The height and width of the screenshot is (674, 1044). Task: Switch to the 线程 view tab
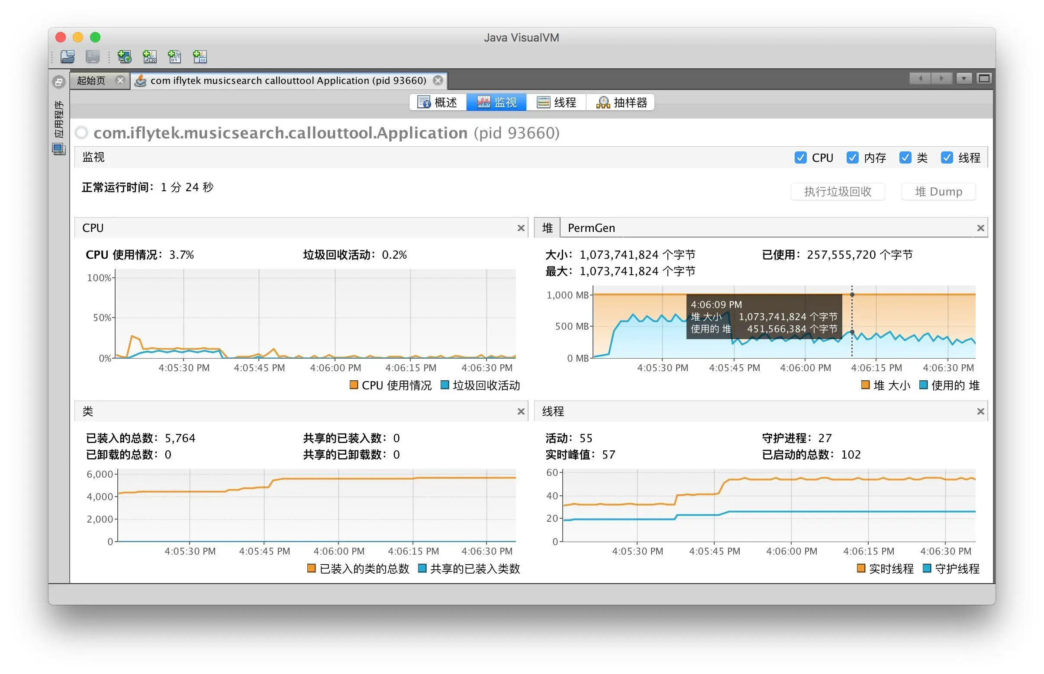pyautogui.click(x=556, y=103)
